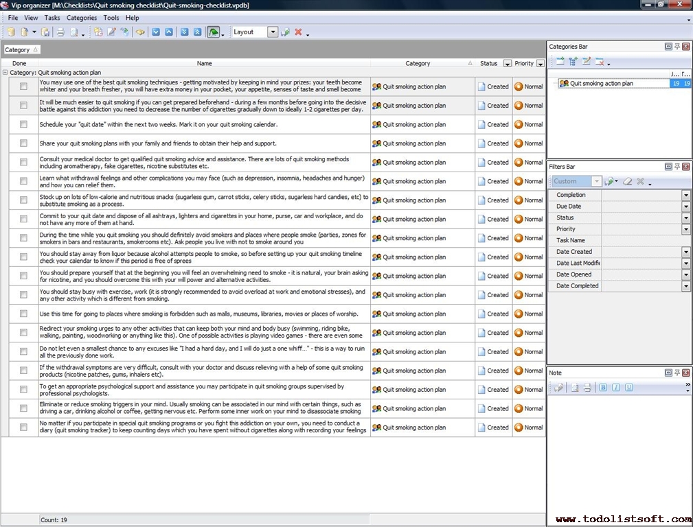
Task: Open the Tasks menu
Action: (x=52, y=18)
